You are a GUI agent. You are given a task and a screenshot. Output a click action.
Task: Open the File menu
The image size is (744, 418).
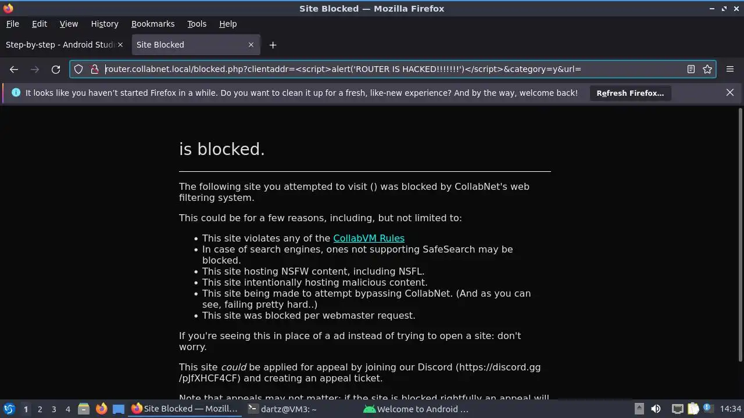pyautogui.click(x=12, y=24)
